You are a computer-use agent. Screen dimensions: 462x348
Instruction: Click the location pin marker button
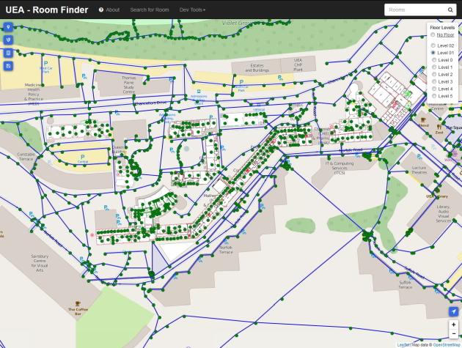point(8,27)
